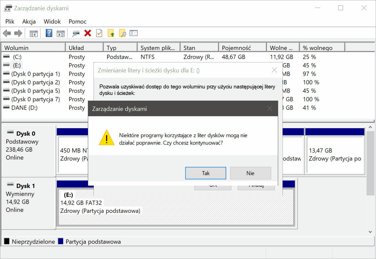Decline the warning by clicking Nie
The width and height of the screenshot is (376, 259).
(x=250, y=173)
